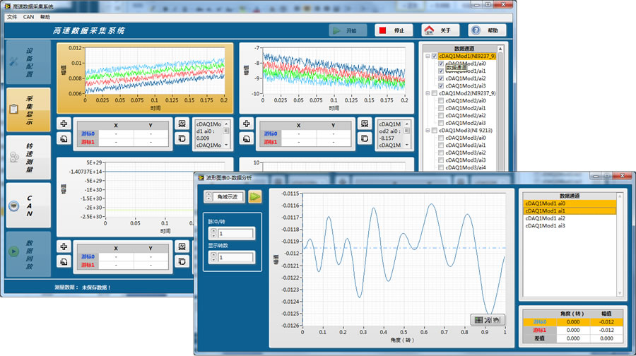Image resolution: width=636 pixels, height=356 pixels.
Task: Collapse the cDAQ1Mod3 tree node
Action: (426, 131)
